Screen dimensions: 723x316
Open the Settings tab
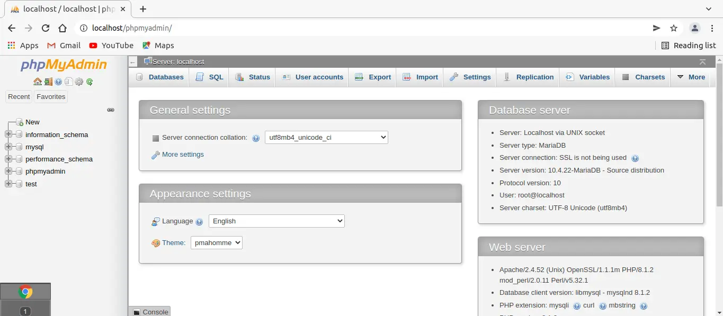click(x=470, y=77)
